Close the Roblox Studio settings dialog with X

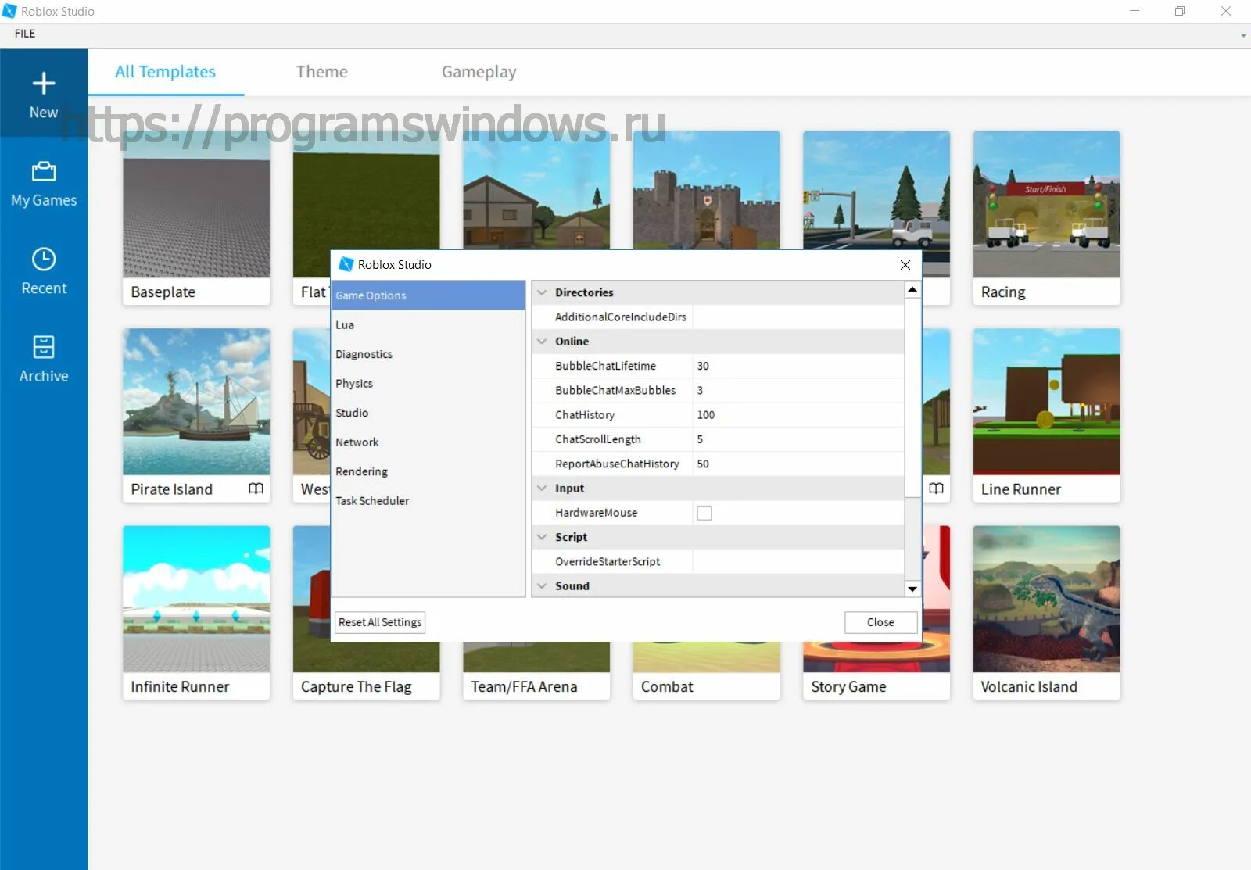905,265
